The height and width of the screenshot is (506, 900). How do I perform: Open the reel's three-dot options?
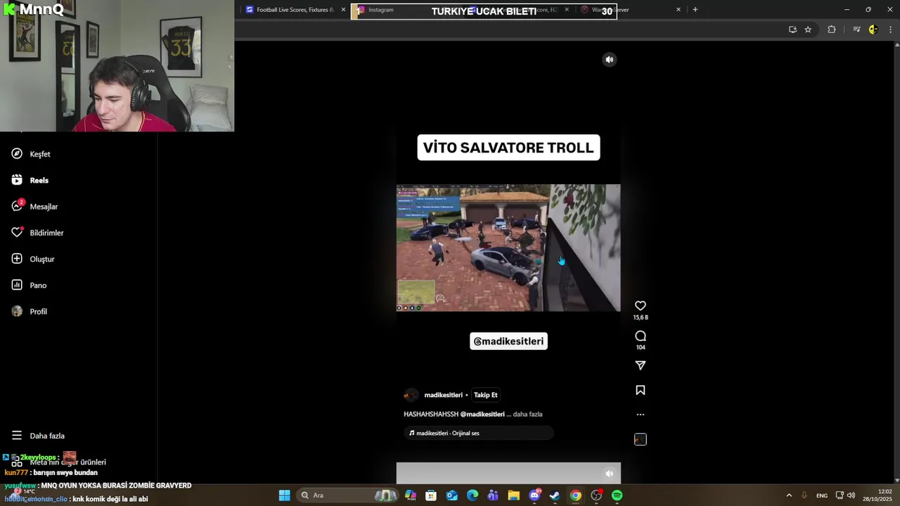click(x=641, y=415)
